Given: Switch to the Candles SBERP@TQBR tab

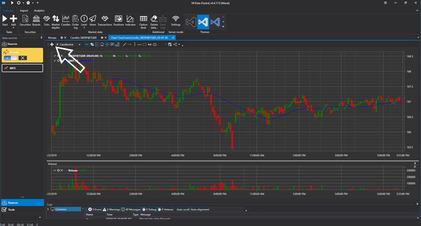Looking at the screenshot, I should [83, 38].
